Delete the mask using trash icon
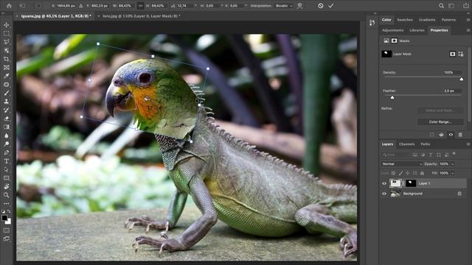472x265 pixels. pyautogui.click(x=460, y=135)
